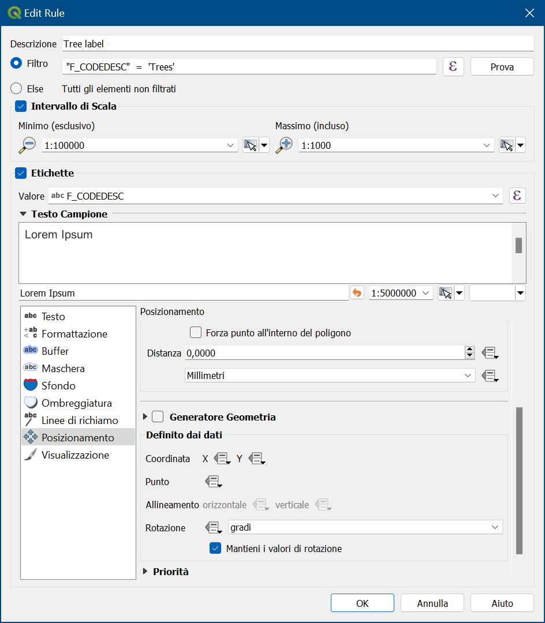Click into the Filtro expression field
The height and width of the screenshot is (623, 545).
pos(249,66)
